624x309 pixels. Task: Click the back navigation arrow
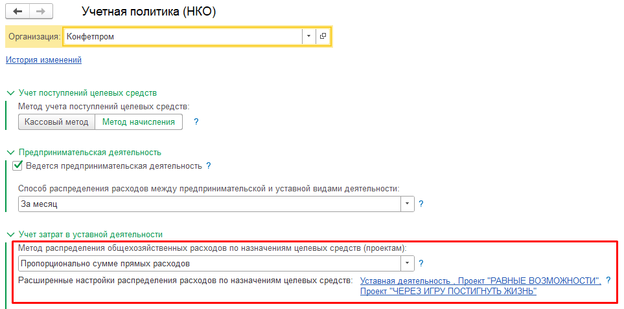point(17,12)
